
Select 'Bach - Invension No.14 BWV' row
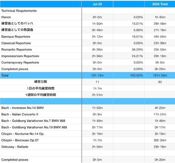pyautogui.click(x=22, y=108)
